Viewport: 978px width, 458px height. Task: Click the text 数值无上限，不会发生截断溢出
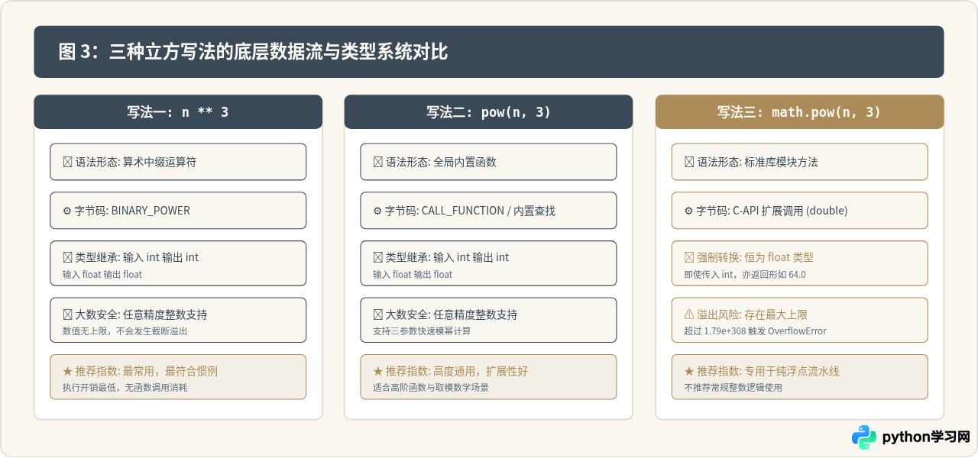tap(125, 331)
